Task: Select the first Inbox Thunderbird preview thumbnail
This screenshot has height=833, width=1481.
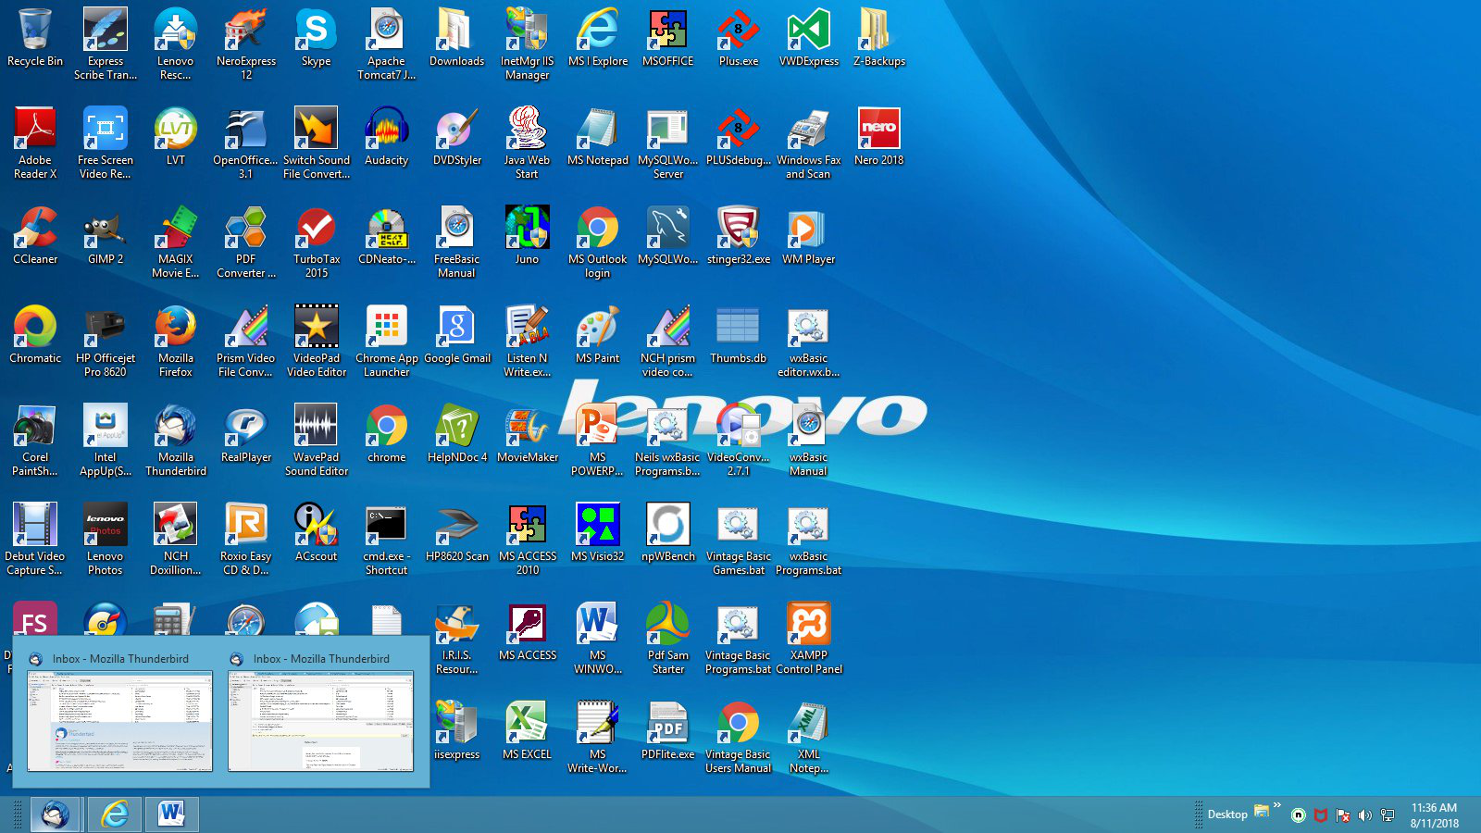Action: pos(119,721)
